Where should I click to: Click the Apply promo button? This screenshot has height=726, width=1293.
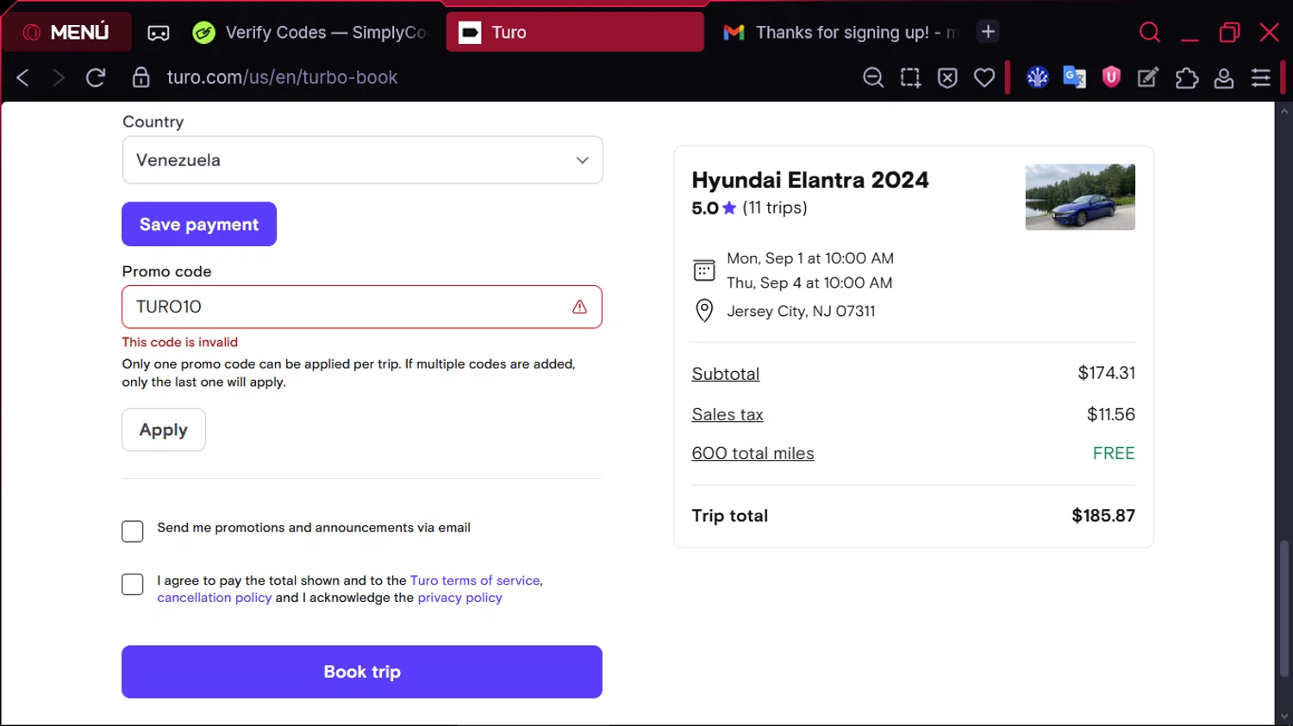[x=164, y=430]
